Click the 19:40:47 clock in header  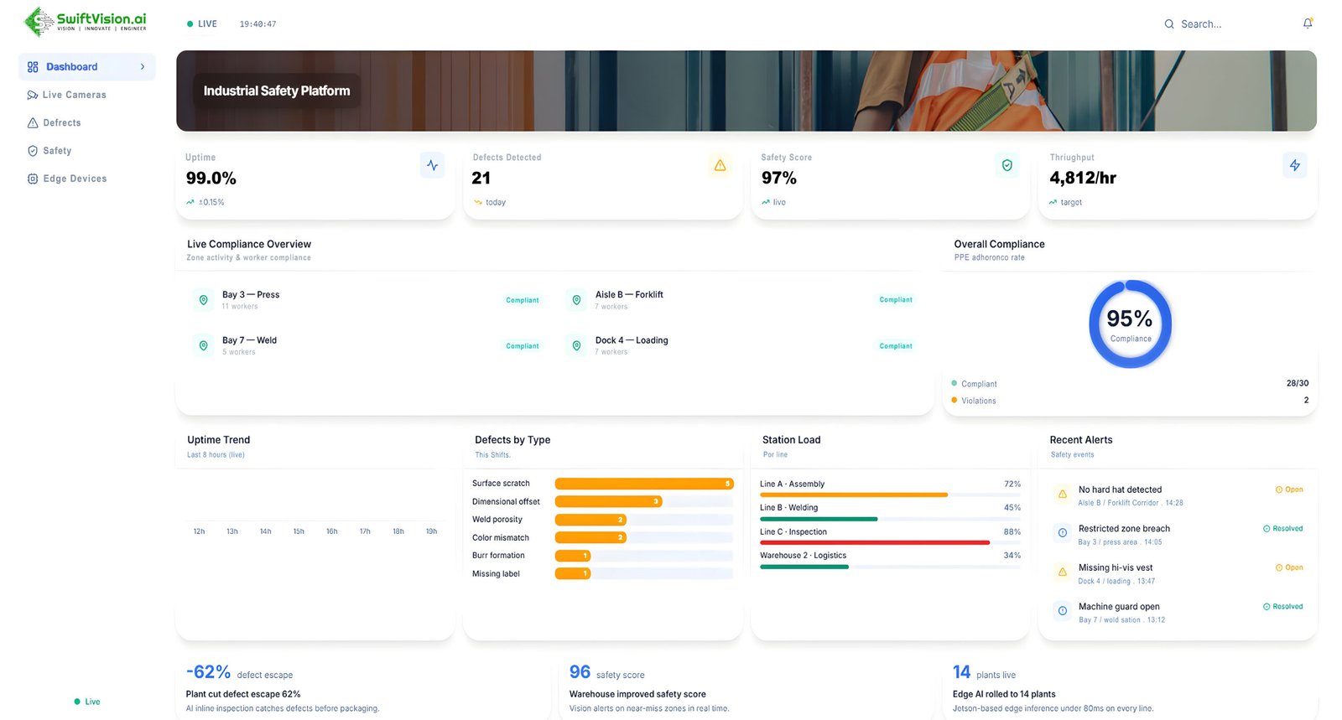point(257,24)
